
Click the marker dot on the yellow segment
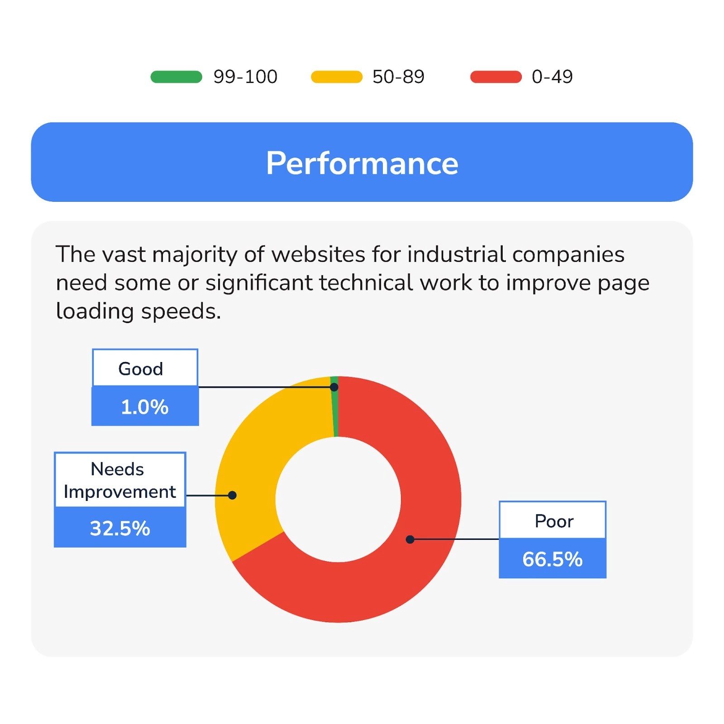coord(232,495)
